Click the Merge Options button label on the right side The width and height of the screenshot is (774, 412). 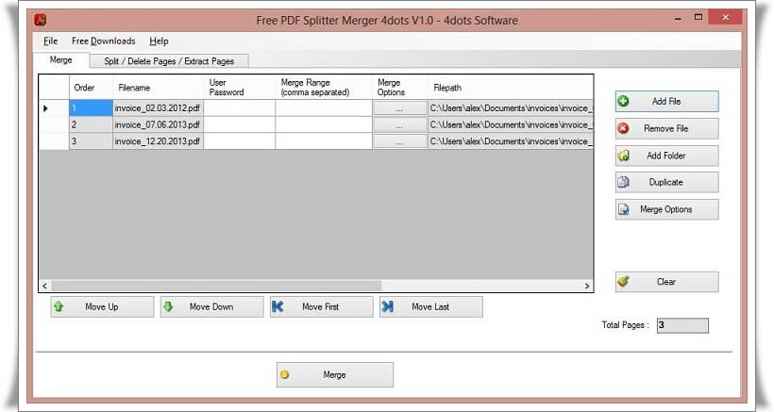pyautogui.click(x=665, y=209)
